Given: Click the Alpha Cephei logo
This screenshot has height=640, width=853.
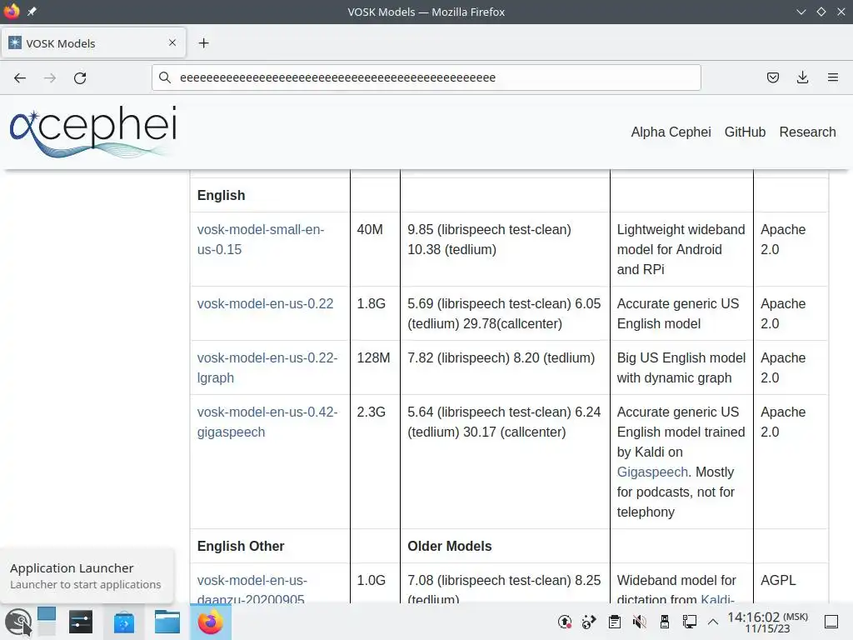Looking at the screenshot, I should tap(93, 131).
